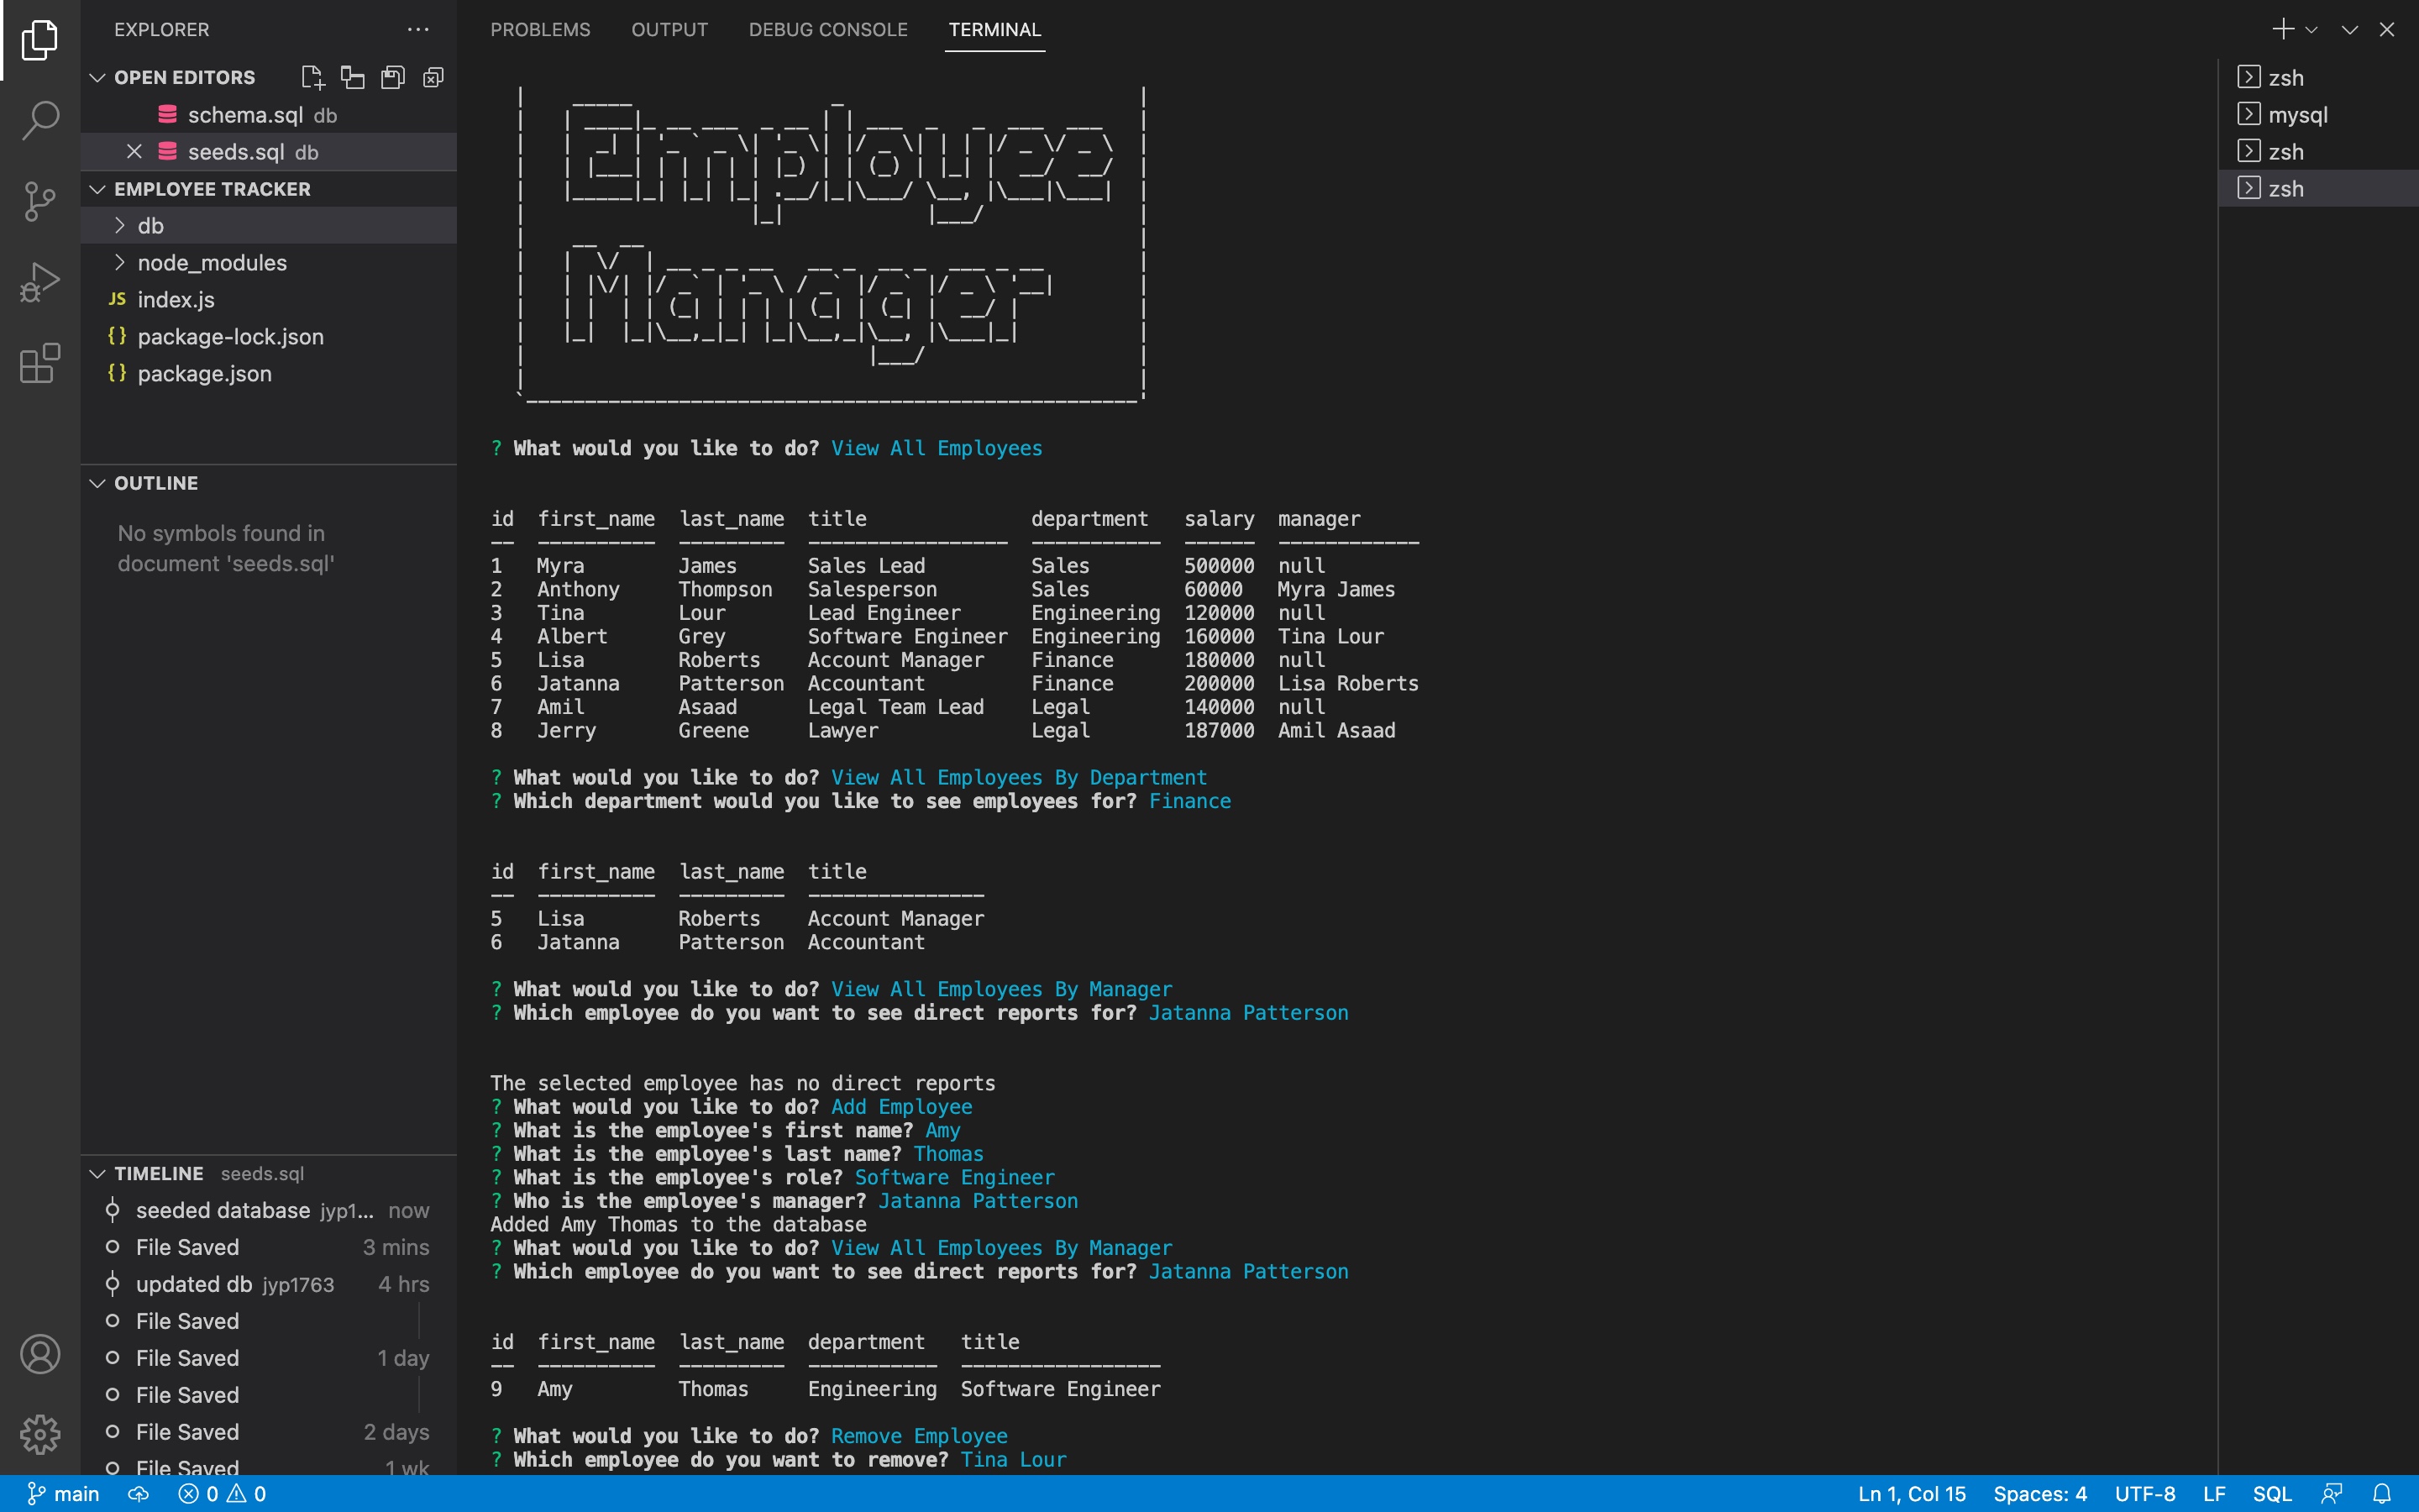Open More Actions menu in the Explorer header
This screenshot has height=1512, width=2419.
point(417,29)
